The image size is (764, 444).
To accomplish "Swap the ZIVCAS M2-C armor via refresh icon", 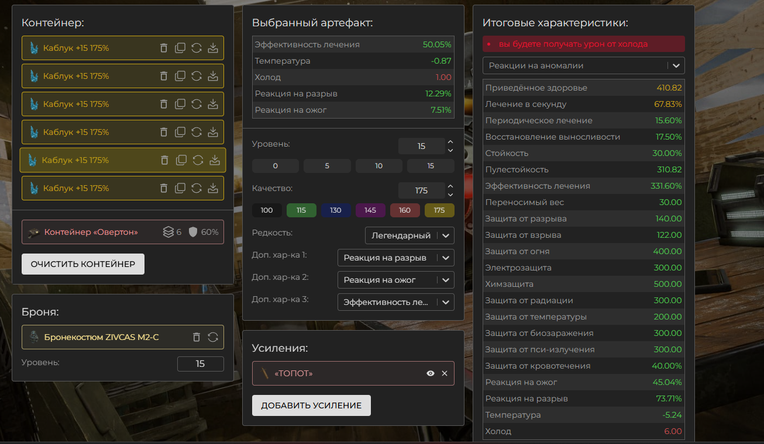I will pyautogui.click(x=213, y=337).
